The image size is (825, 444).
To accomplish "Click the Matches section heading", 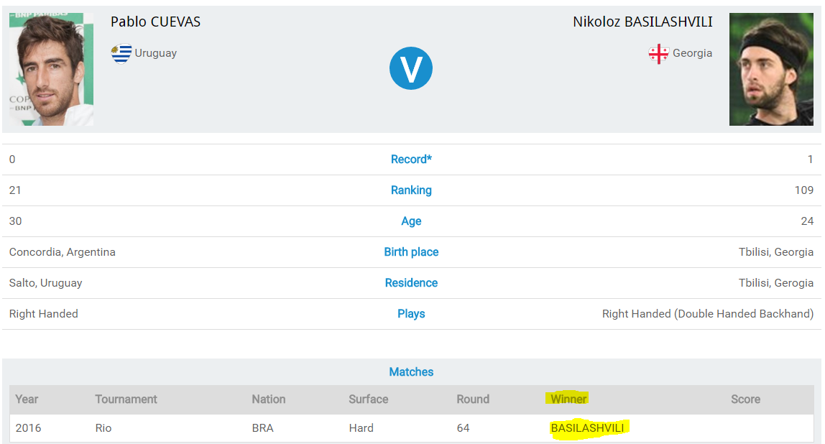I will (411, 372).
